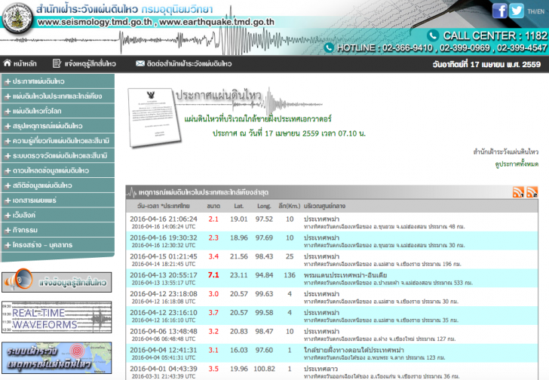
Task: Click the CALL CENTER phone icon
Action: point(433,35)
